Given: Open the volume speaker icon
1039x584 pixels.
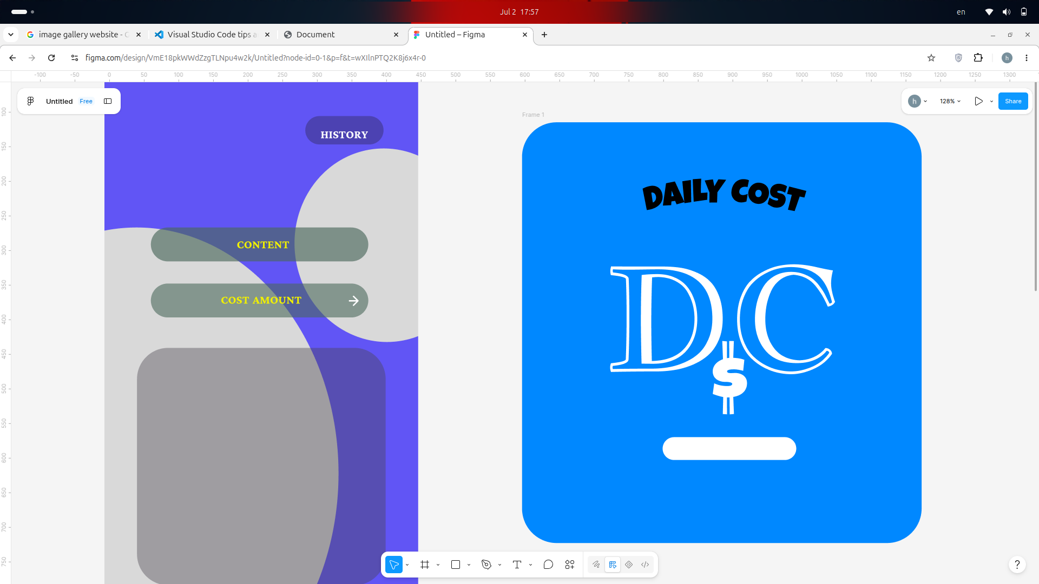Looking at the screenshot, I should point(1007,12).
